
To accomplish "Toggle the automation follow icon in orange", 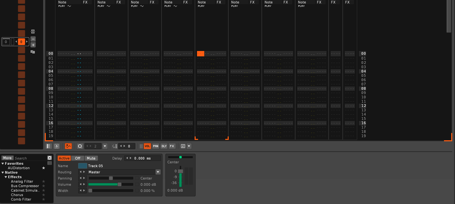I will 68,146.
